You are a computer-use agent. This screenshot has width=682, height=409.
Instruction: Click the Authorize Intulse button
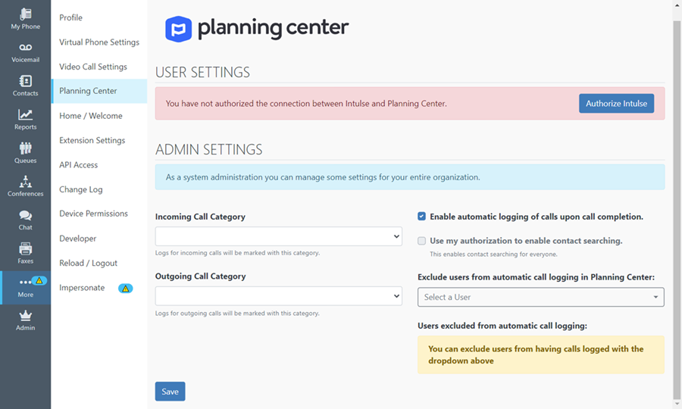(616, 104)
